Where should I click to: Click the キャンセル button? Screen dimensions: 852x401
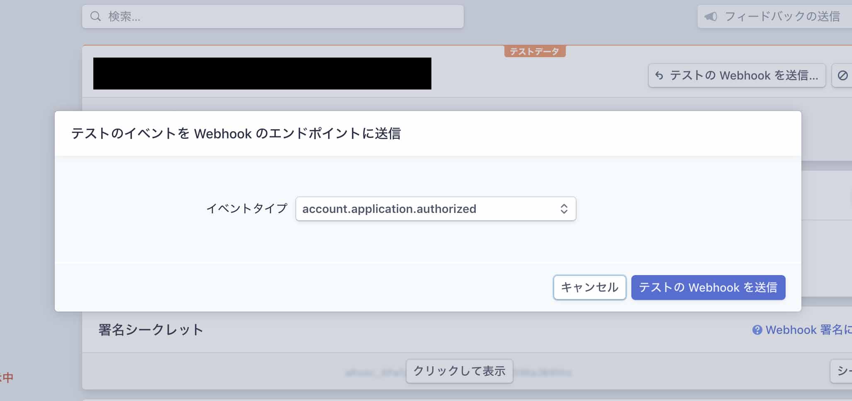[x=589, y=287]
